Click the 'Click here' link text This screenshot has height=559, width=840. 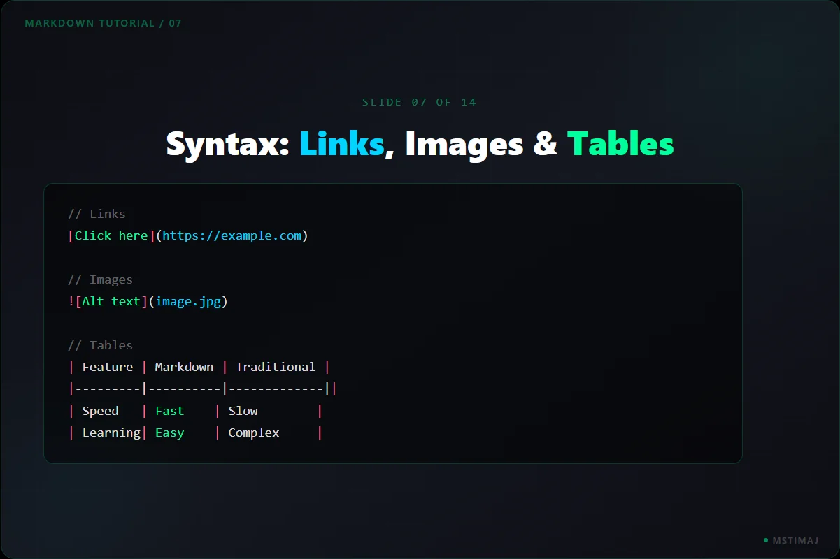pyautogui.click(x=111, y=235)
